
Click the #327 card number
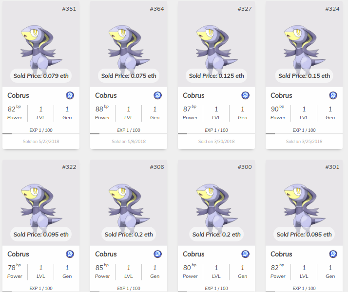(x=245, y=9)
